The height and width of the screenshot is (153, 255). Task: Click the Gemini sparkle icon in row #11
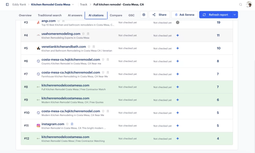178,126
